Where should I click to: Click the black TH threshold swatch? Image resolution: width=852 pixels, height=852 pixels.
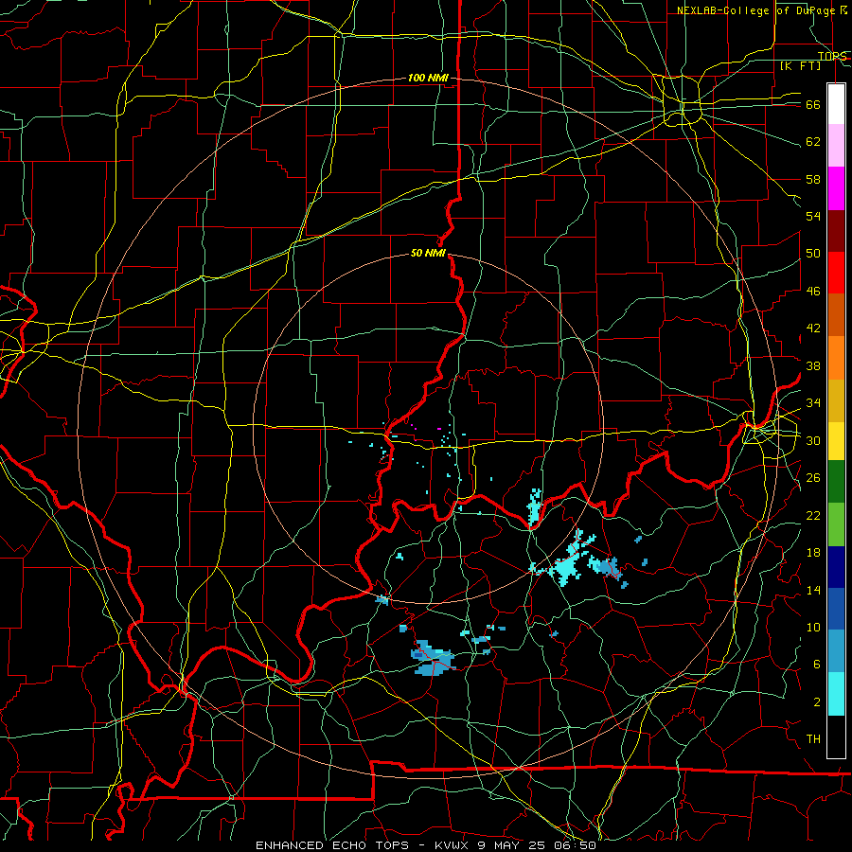(836, 737)
